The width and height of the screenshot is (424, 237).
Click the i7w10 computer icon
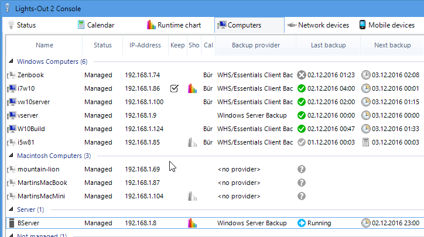(11, 88)
